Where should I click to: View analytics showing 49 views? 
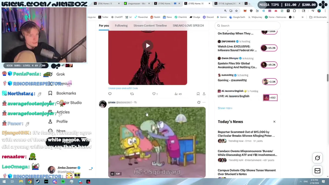click(x=178, y=94)
